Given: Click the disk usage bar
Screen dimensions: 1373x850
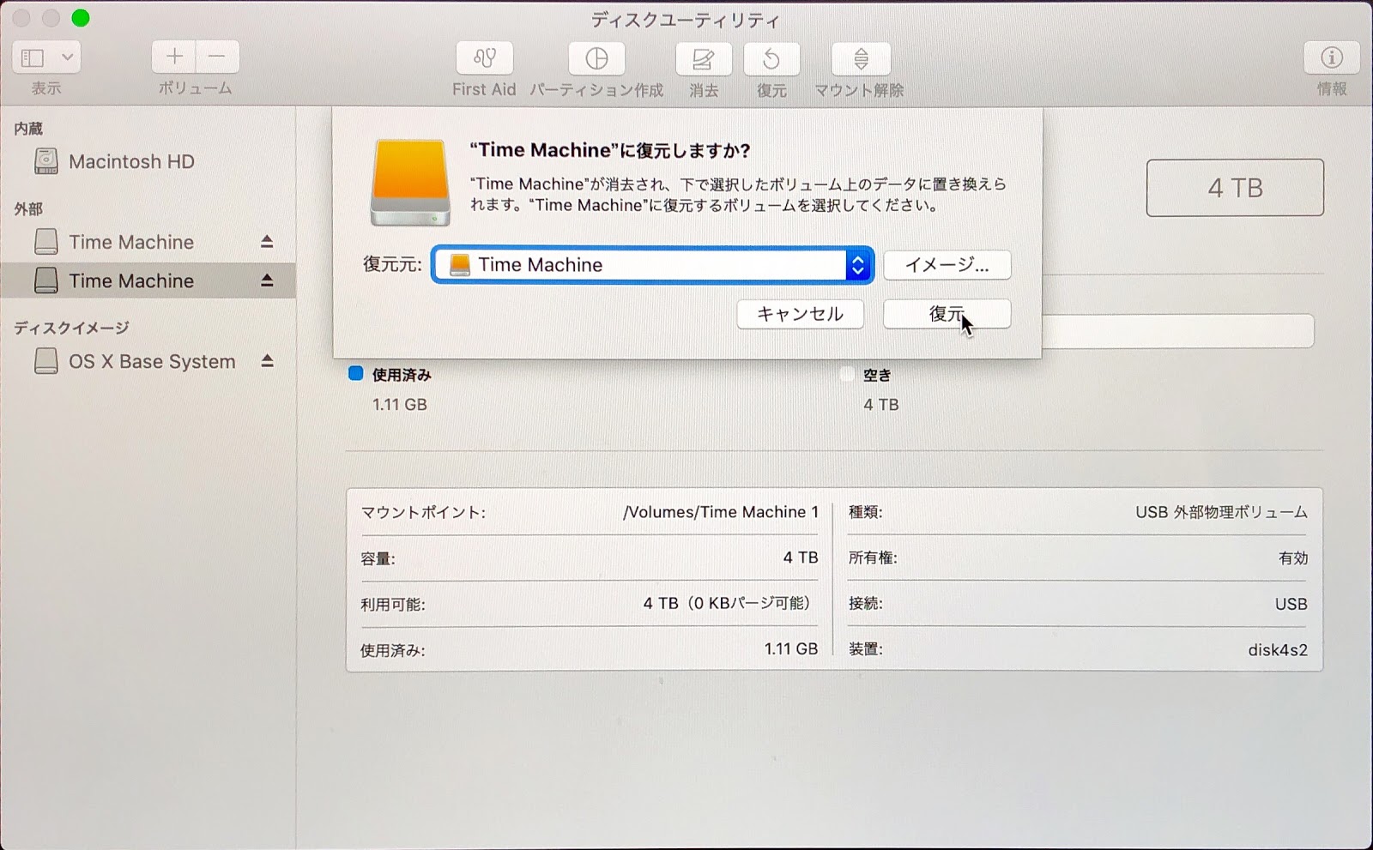Looking at the screenshot, I should pyautogui.click(x=1177, y=331).
